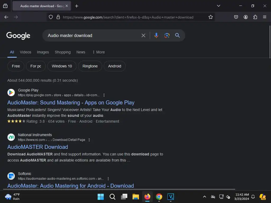Switch to the All results tab
Viewport: 271px width, 203px height.
[12, 52]
